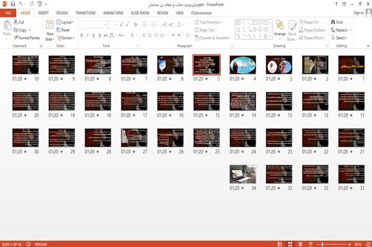
Task: Open the Replace dropdown arrow
Action: coord(351,30)
